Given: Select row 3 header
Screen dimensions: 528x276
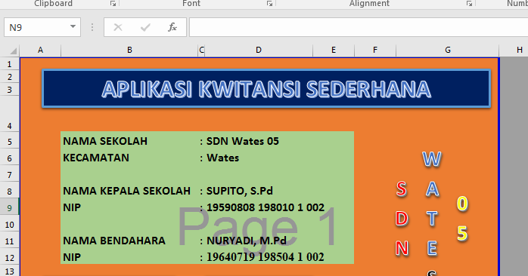Looking at the screenshot, I should [9, 90].
